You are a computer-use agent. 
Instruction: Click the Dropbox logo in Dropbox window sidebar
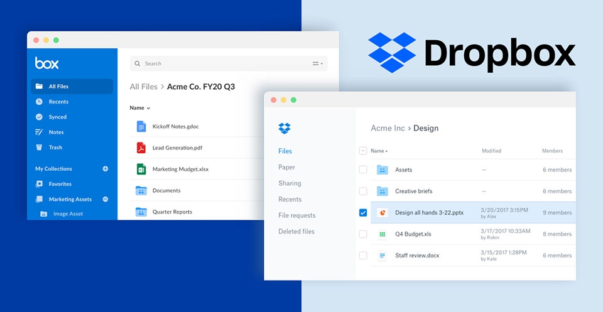284,128
